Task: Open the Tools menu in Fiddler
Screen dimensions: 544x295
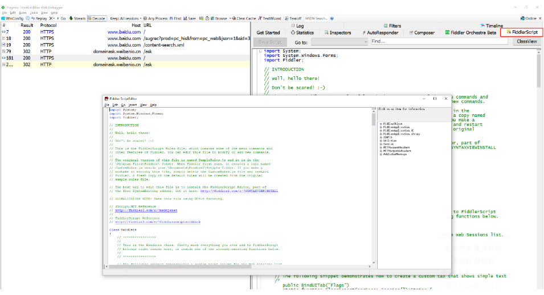Action: click(34, 13)
